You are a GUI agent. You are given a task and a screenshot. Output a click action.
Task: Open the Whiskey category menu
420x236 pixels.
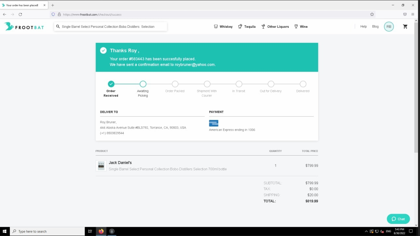click(x=223, y=26)
